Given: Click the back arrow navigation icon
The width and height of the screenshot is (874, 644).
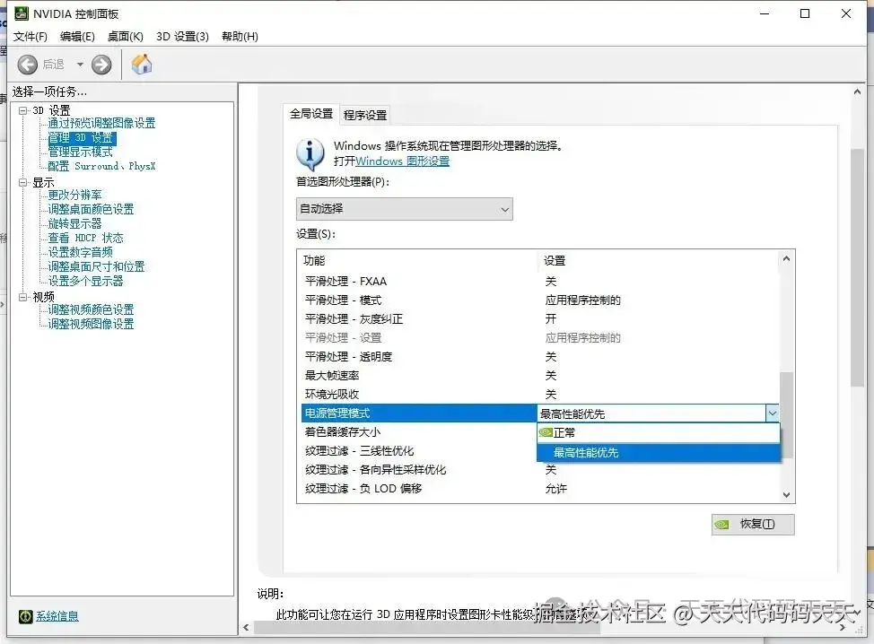Looking at the screenshot, I should (x=27, y=65).
